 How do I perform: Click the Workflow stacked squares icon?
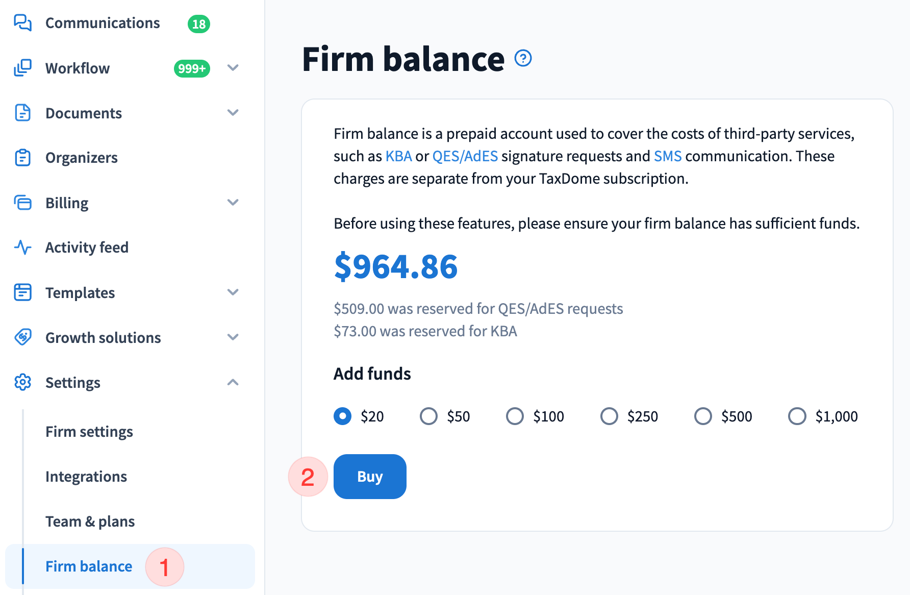(x=22, y=68)
